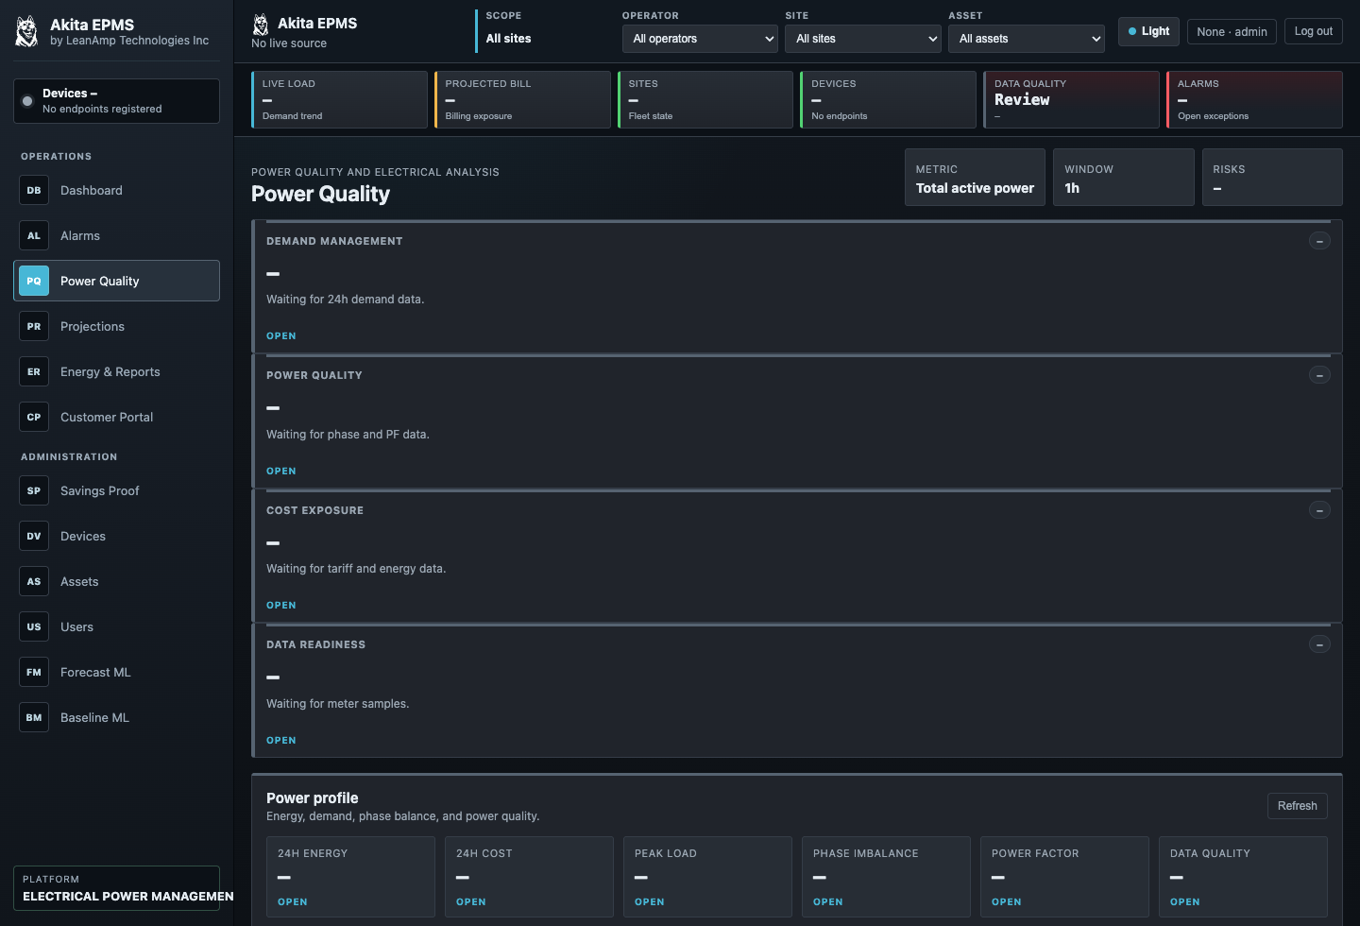Select the Projected Bill summary card
1360x926 pixels.
(x=522, y=99)
